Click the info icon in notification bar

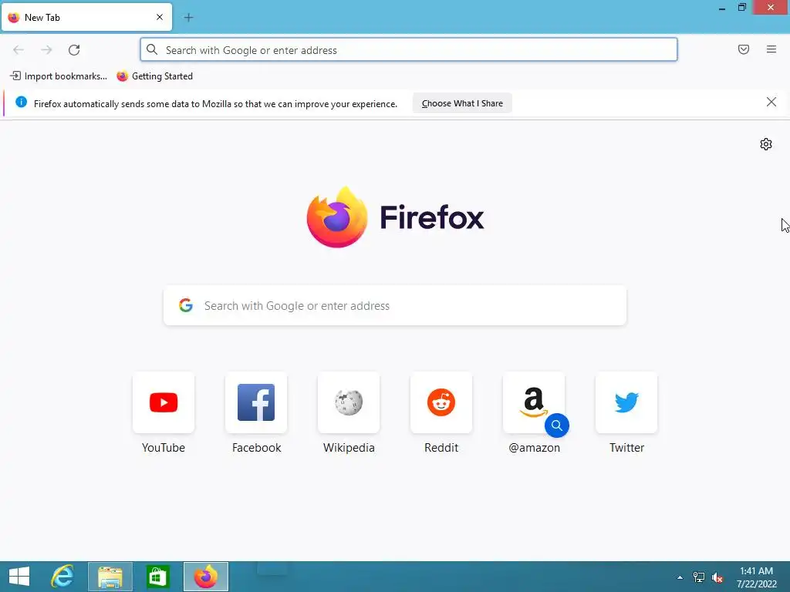tap(21, 103)
